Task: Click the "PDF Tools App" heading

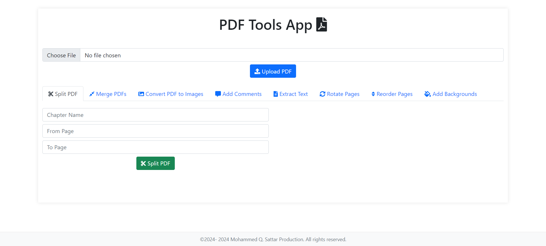Action: pyautogui.click(x=266, y=25)
